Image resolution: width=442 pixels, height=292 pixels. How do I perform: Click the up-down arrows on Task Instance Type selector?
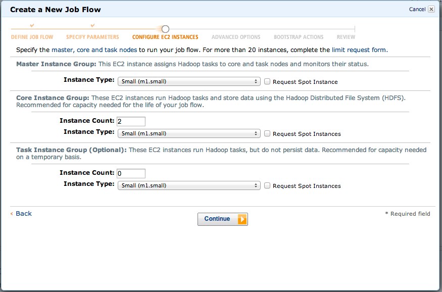click(256, 185)
